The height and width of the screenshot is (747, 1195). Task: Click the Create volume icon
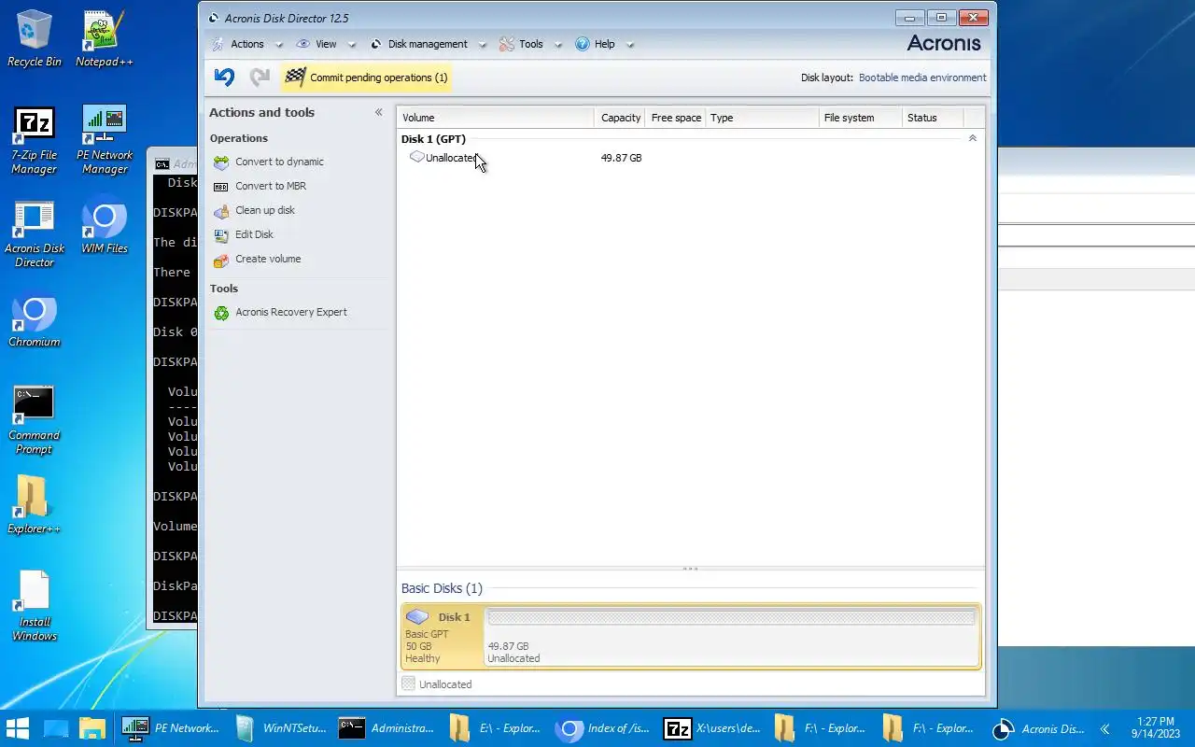click(221, 260)
